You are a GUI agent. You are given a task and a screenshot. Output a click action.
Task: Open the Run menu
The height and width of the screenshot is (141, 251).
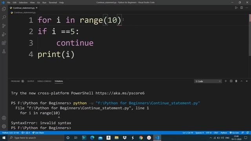(x=44, y=3)
